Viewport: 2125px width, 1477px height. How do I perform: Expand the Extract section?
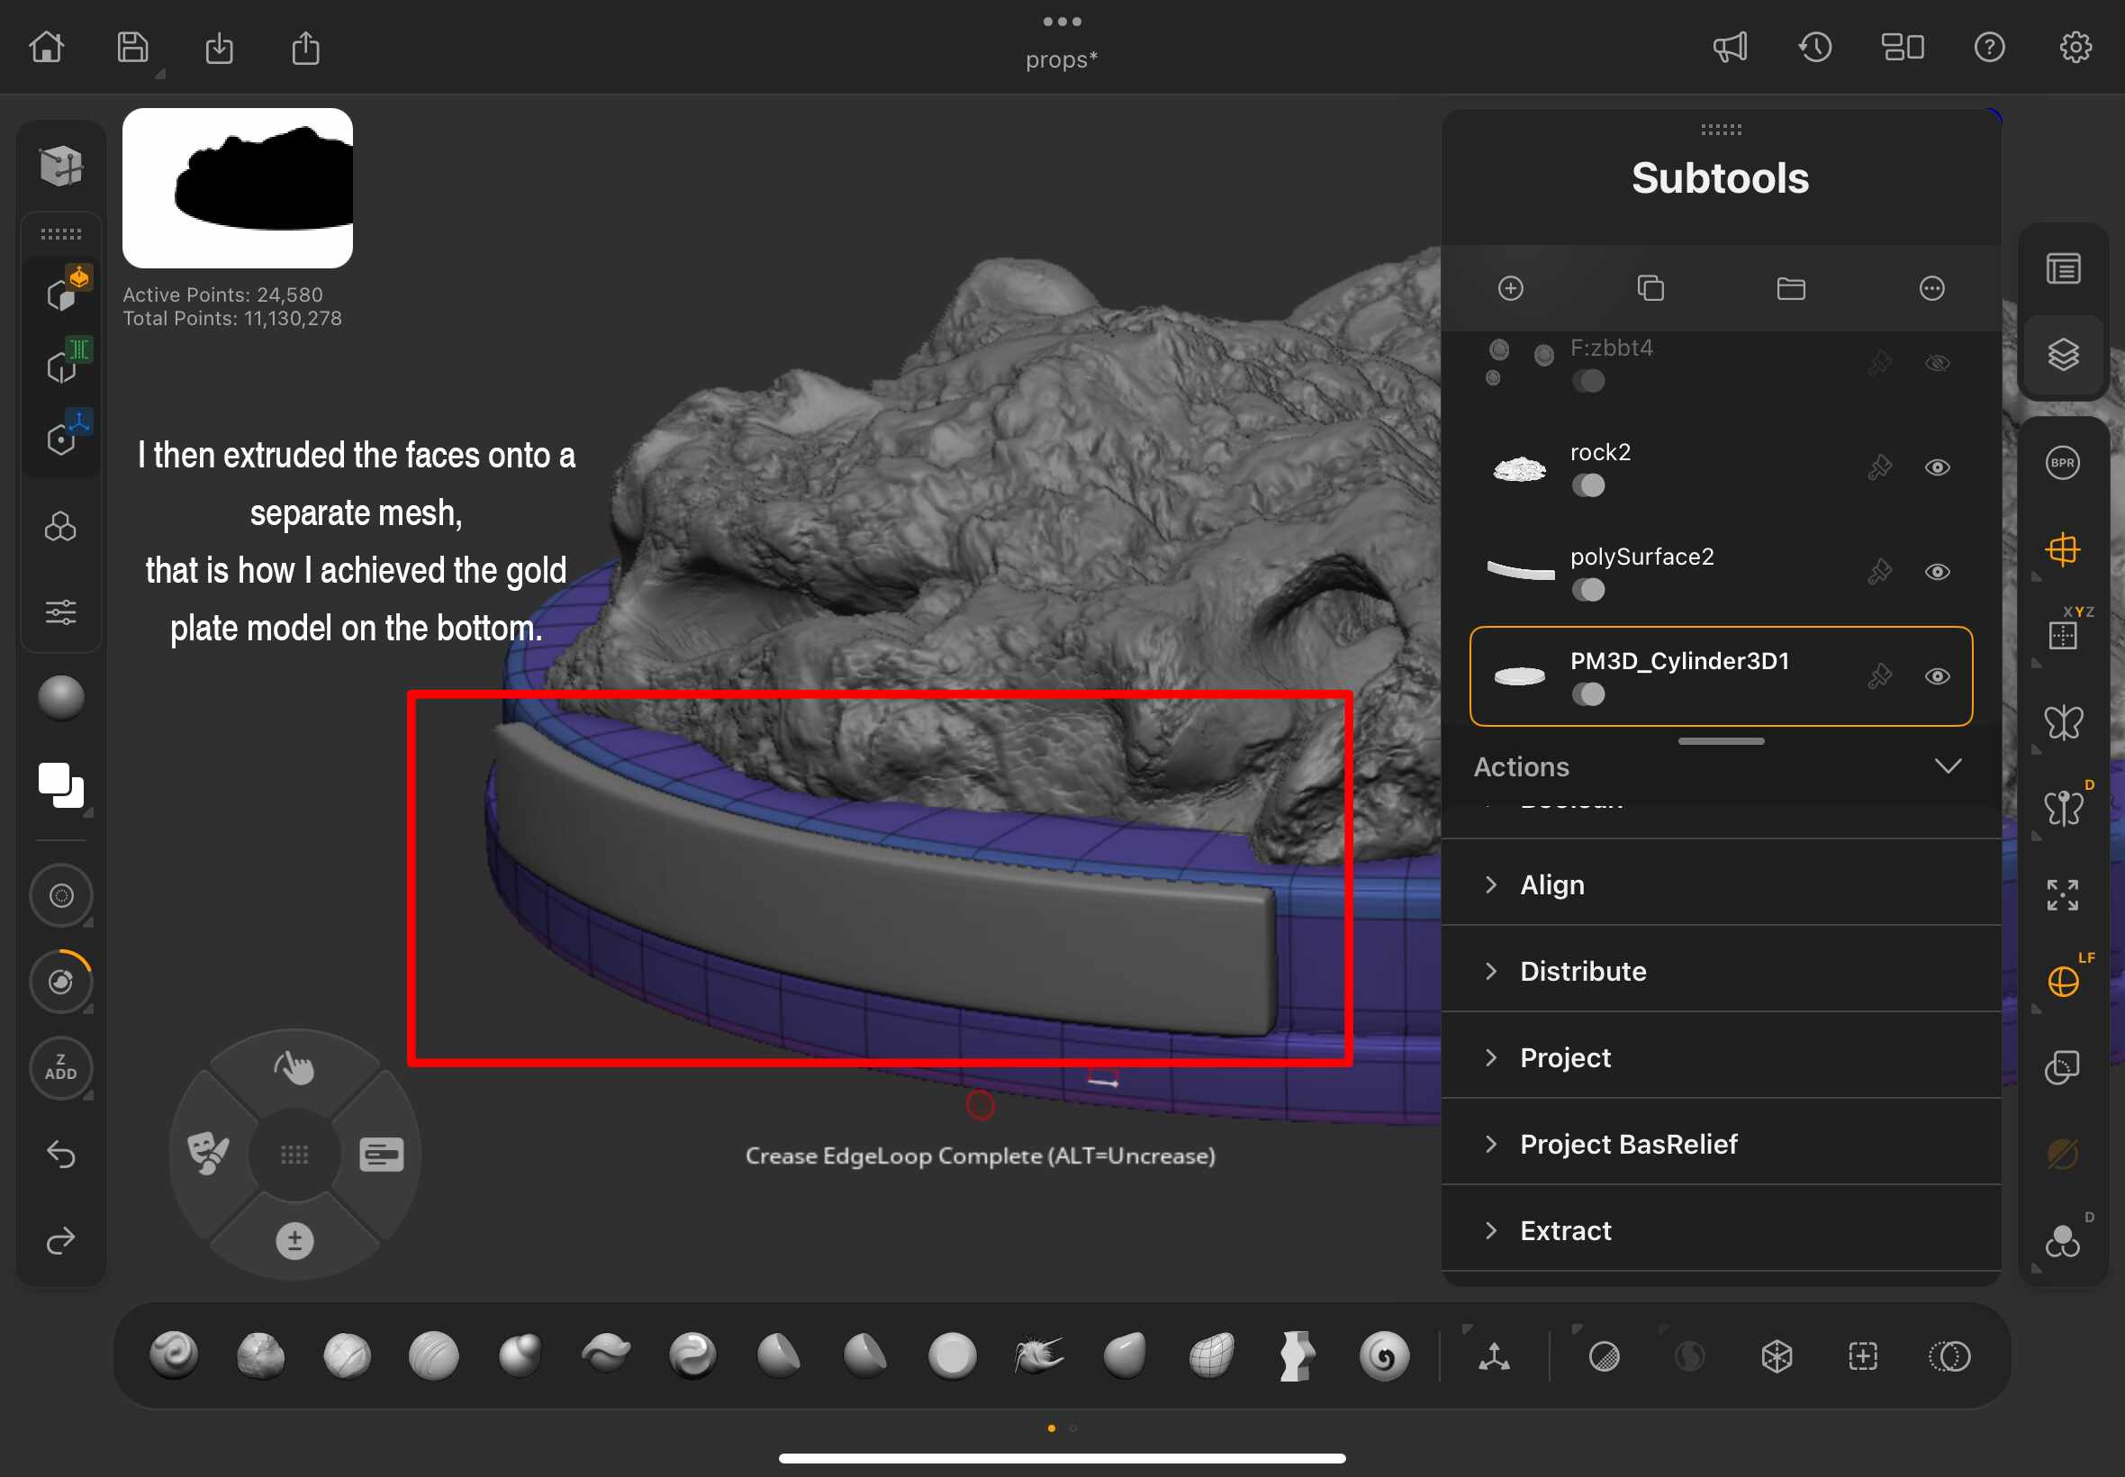1564,1230
